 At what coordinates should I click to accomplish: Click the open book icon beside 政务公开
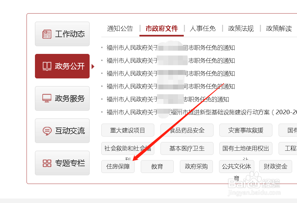[x=47, y=66]
